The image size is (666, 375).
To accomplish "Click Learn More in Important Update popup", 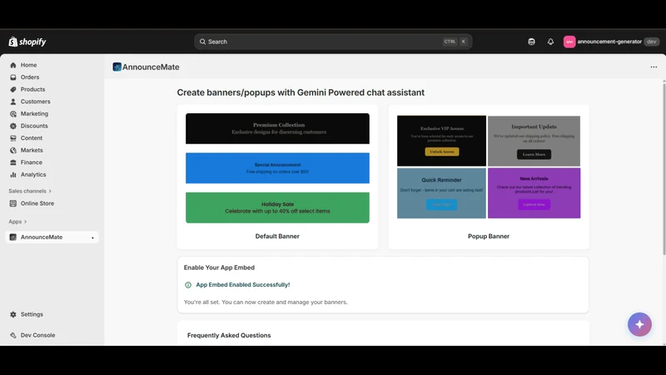I will point(534,154).
